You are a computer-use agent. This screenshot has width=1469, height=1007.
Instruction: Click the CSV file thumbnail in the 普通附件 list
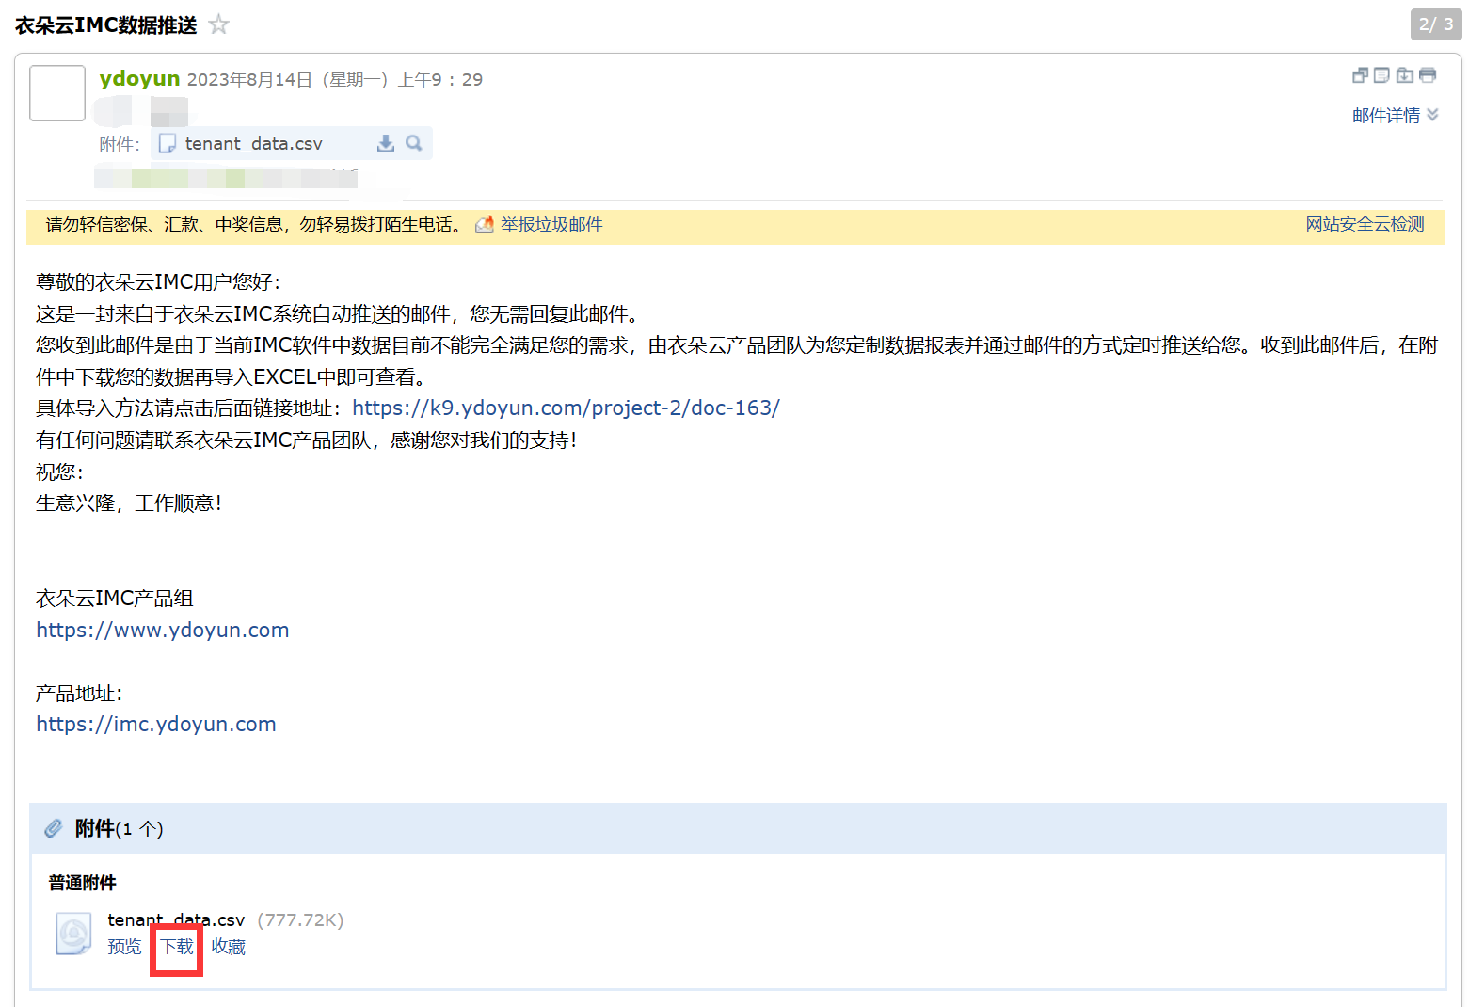[74, 934]
